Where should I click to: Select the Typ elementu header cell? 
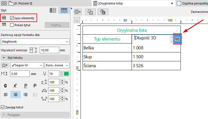pos(107,39)
